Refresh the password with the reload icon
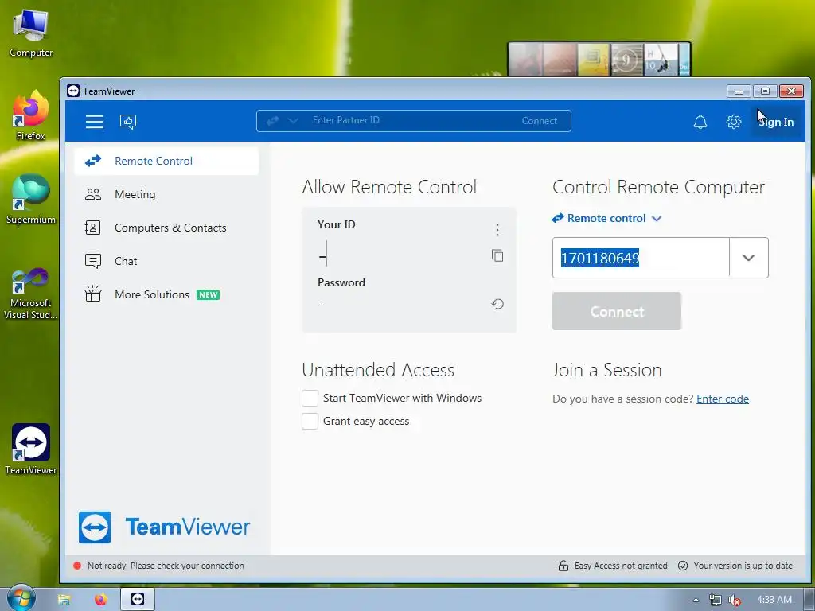The image size is (815, 611). (x=497, y=304)
